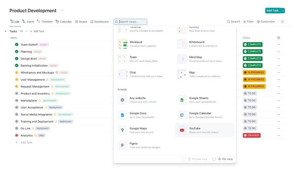The image size is (294, 169).
Task: Open the Team Kickoff COMPLETE status dropdown
Action: pos(253,45)
